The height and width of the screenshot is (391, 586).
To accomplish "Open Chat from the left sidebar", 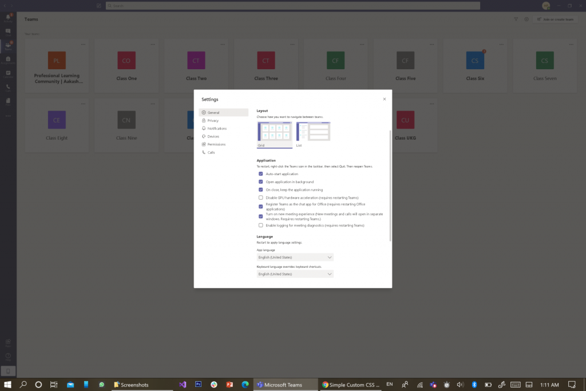I will (8, 31).
